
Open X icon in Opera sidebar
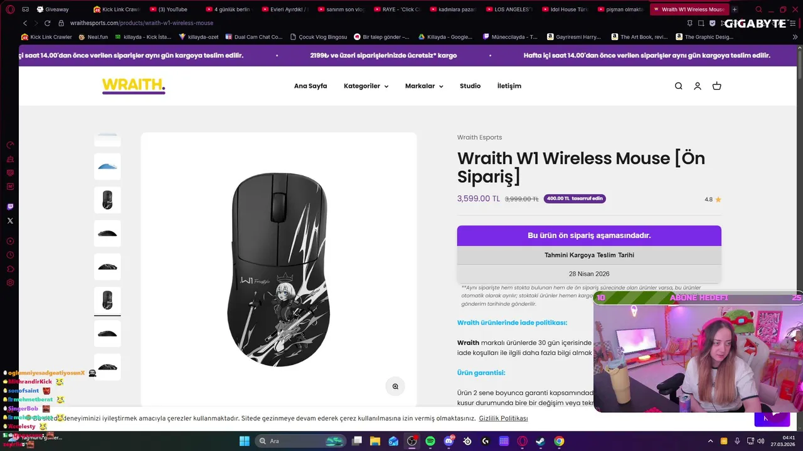(x=10, y=220)
